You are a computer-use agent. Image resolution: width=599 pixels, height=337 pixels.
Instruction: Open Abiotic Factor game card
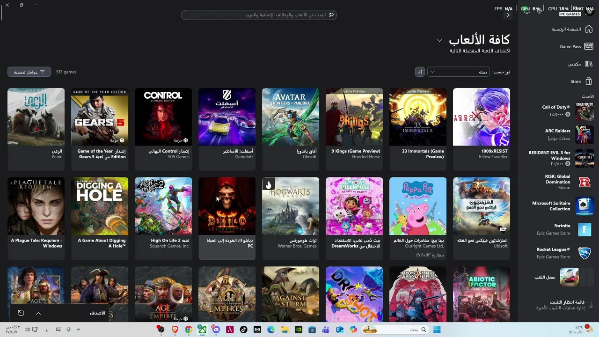tap(482, 294)
